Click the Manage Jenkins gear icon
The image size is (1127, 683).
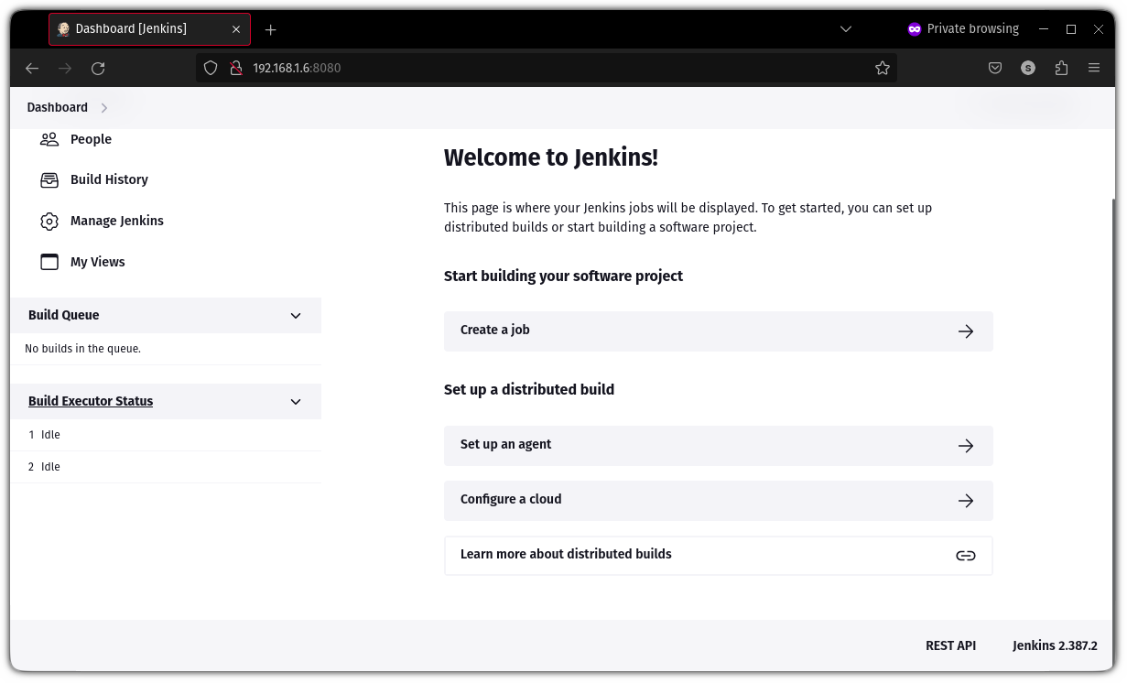pos(49,221)
